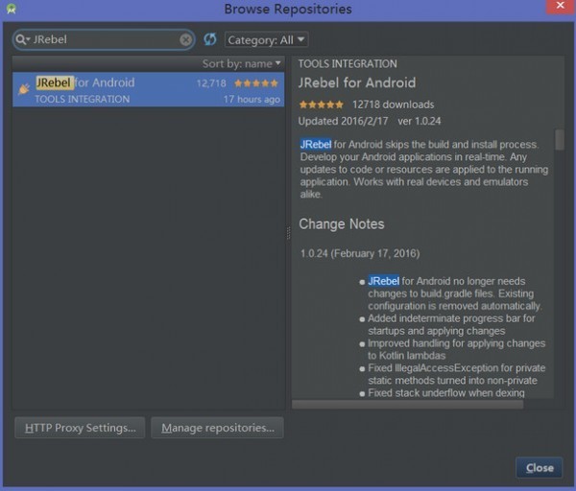Click the JRebel for Android details title
Screen dimensions: 576x491
(x=357, y=83)
